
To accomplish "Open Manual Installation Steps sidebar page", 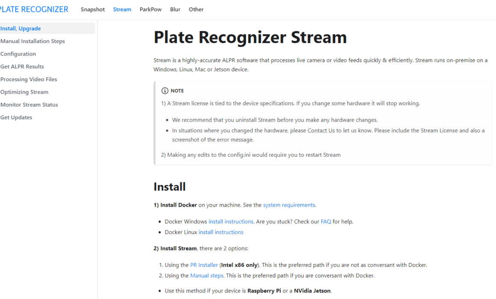I will tap(32, 41).
